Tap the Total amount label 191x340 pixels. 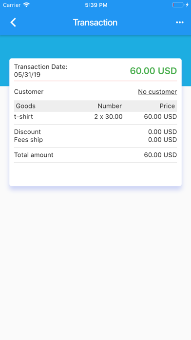click(x=34, y=155)
